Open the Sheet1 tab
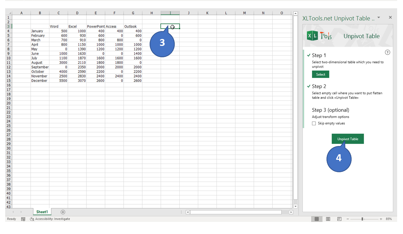403x234 pixels. pyautogui.click(x=42, y=212)
